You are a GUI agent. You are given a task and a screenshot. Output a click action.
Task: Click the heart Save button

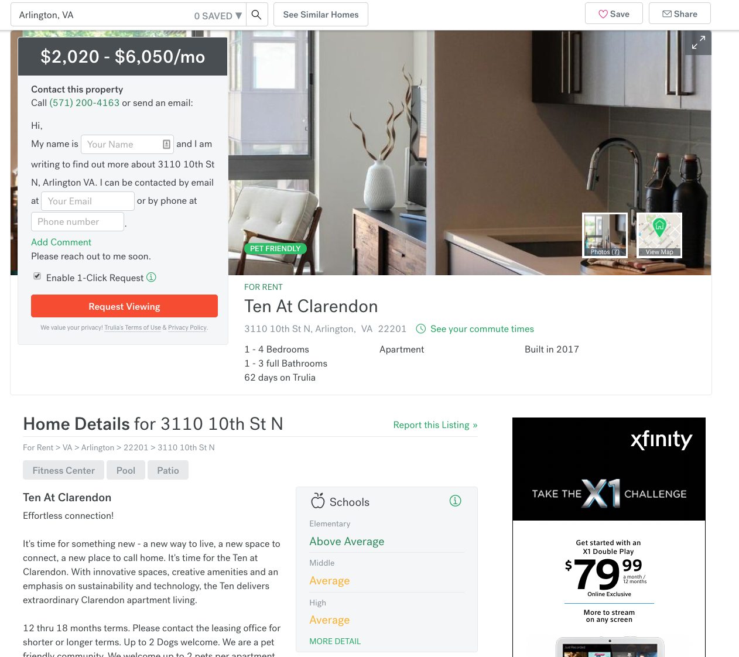pyautogui.click(x=614, y=13)
